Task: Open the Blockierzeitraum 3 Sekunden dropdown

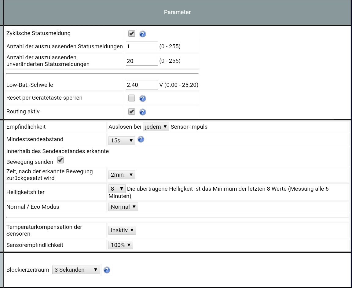Action: tap(76, 270)
